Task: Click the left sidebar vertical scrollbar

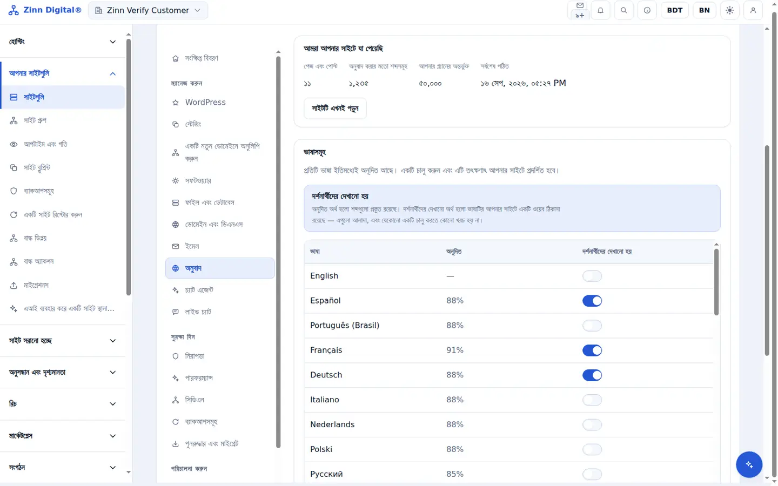Action: pos(128,167)
